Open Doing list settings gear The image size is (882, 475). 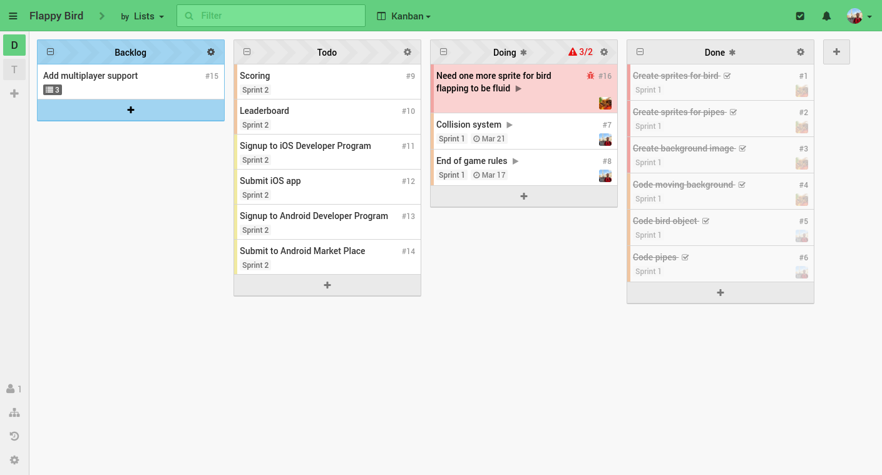coord(604,53)
